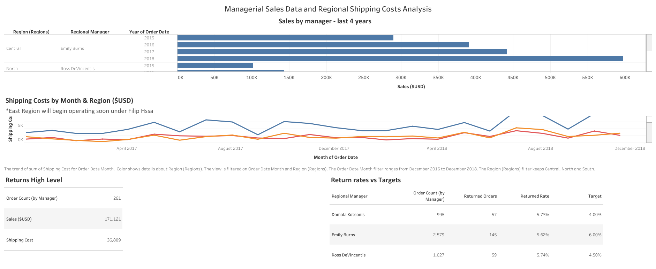Select the 'Central' region label
The image size is (656, 269).
(x=14, y=48)
